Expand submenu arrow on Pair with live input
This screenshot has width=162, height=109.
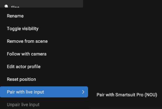coord(83,92)
